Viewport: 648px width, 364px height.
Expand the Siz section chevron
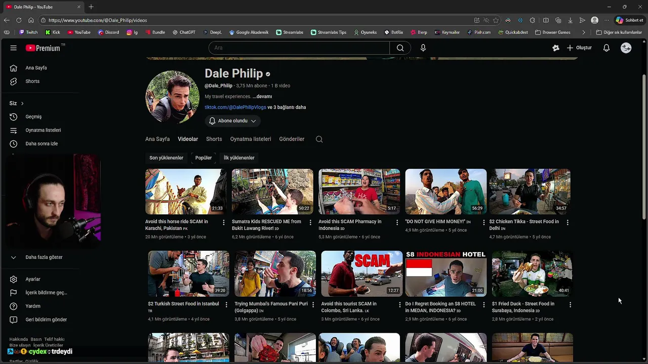(x=22, y=103)
